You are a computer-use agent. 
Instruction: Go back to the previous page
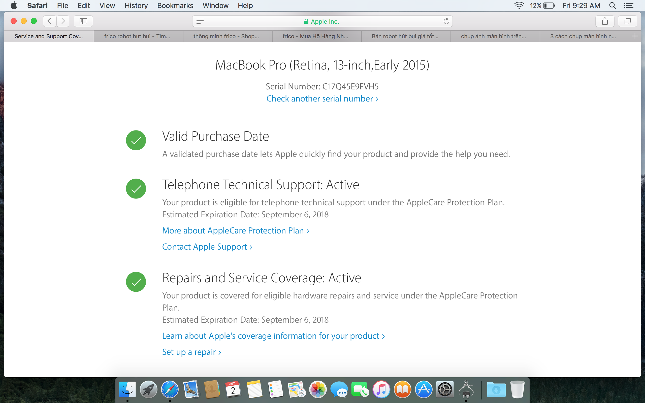coord(50,21)
